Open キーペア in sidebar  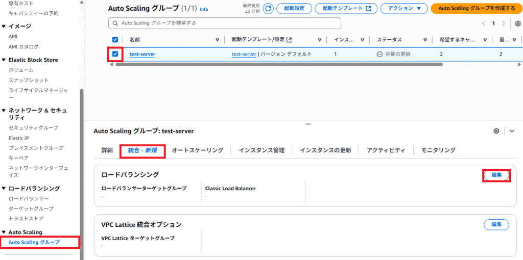point(18,158)
